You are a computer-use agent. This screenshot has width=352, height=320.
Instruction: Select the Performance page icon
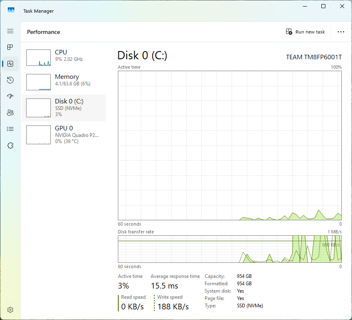tap(10, 64)
